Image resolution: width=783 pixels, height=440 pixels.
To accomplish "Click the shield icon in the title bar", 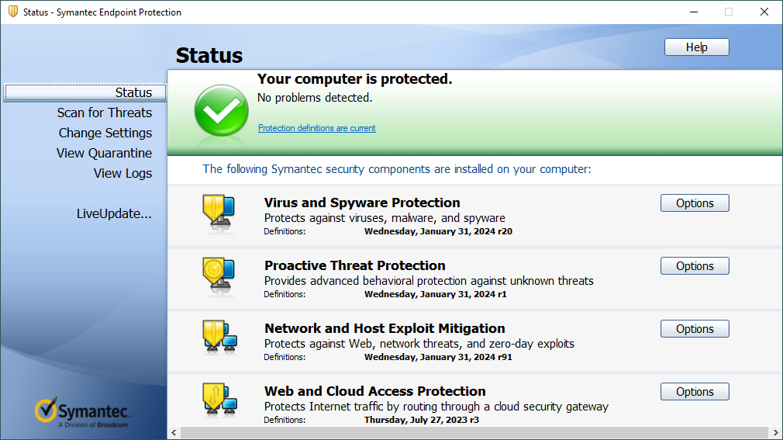I will pyautogui.click(x=12, y=12).
